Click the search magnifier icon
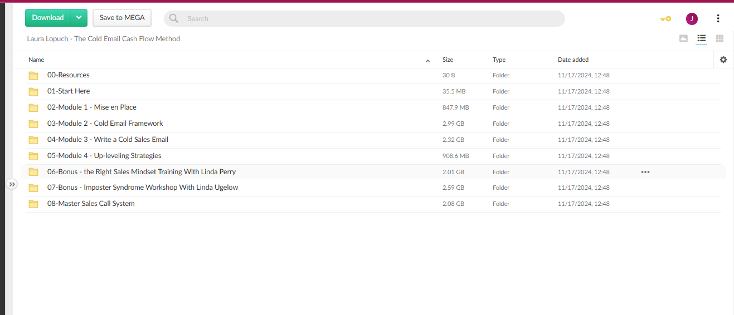734x315 pixels. tap(174, 18)
